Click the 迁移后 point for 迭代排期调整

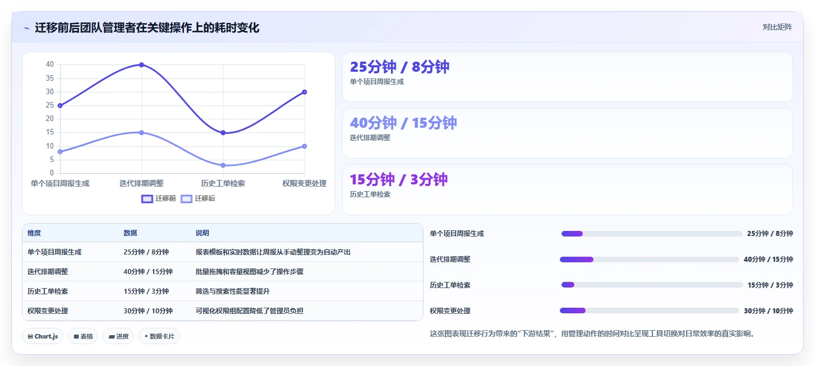[x=141, y=132]
